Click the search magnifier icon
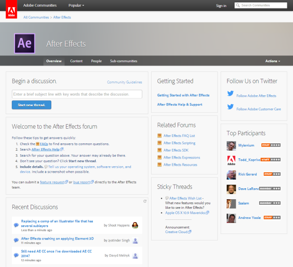 (238, 5)
